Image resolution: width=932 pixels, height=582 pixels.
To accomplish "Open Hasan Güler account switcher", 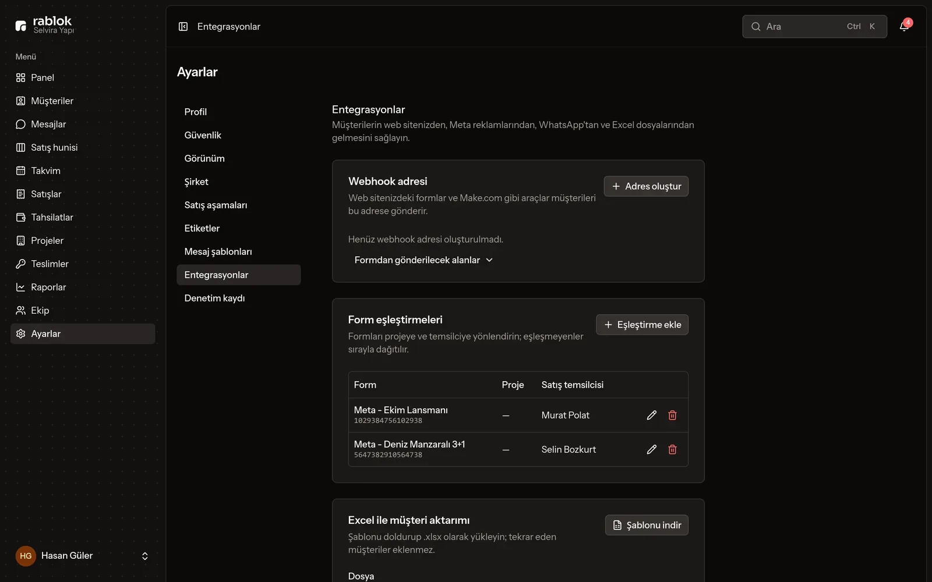I will 83,556.
